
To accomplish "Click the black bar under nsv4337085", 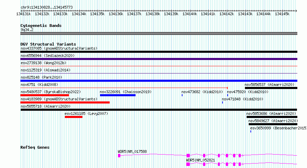I will (159, 52).
